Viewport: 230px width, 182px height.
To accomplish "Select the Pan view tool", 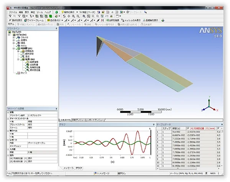I will tap(69, 16).
